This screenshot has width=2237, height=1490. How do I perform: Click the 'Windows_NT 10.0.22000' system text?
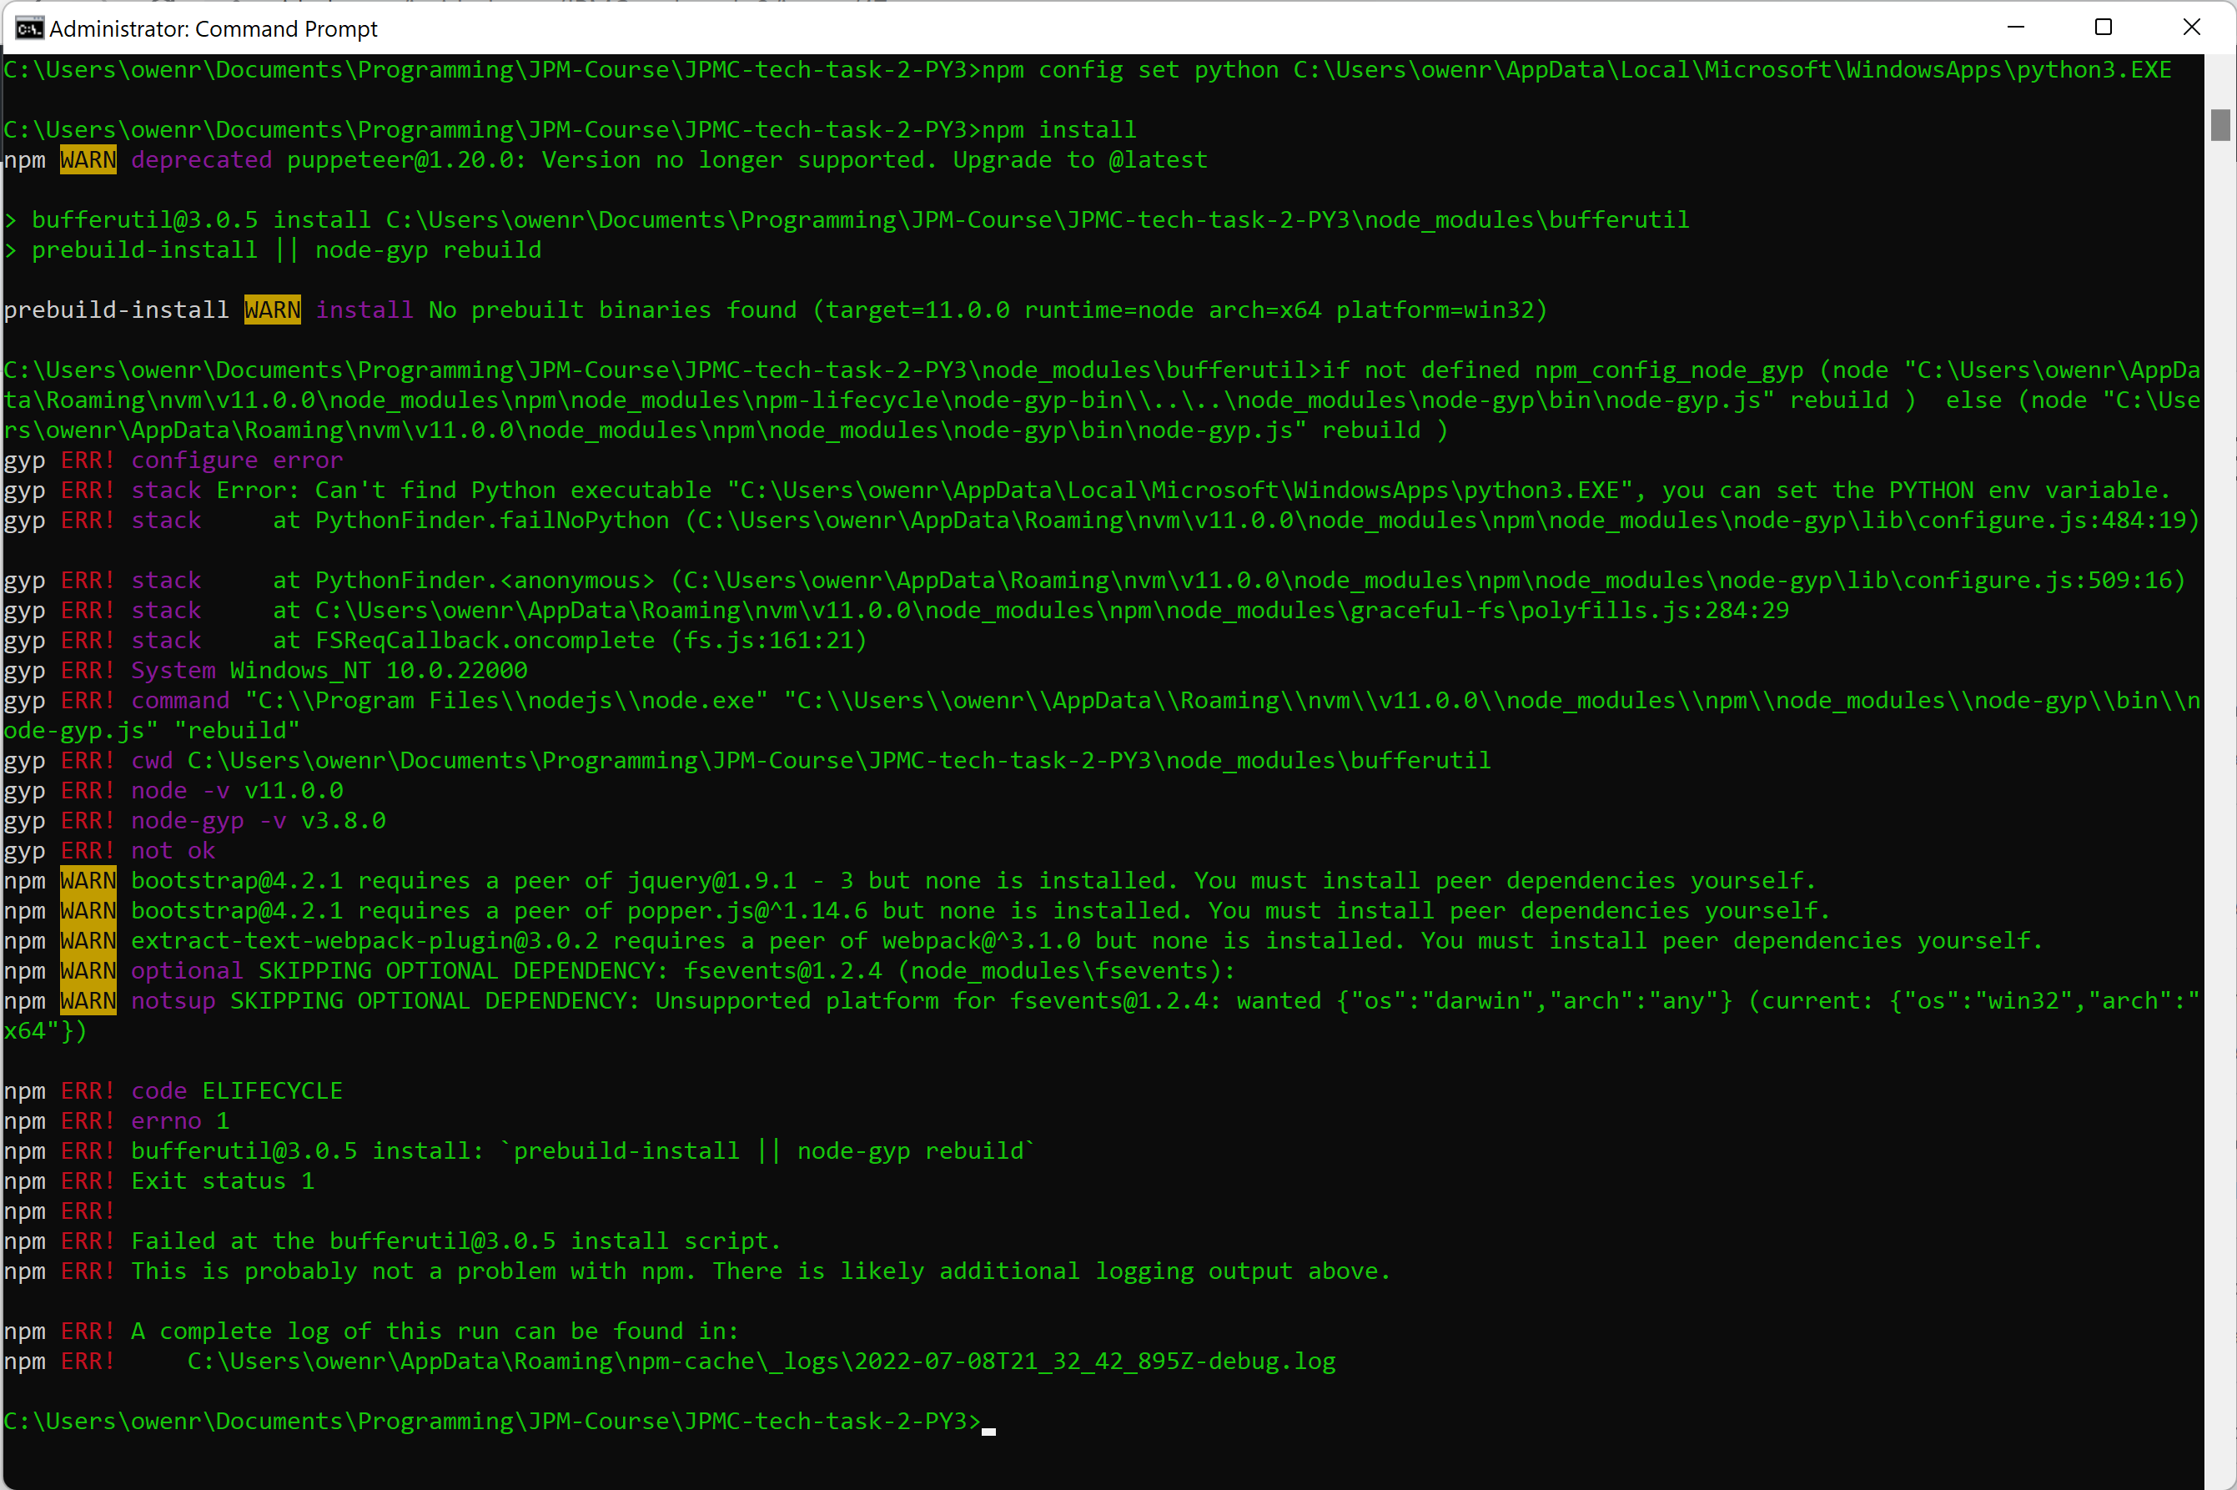378,670
